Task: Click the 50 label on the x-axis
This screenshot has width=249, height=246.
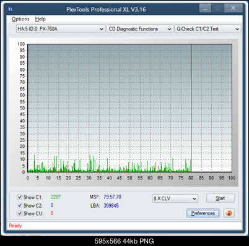Action: [129, 178]
